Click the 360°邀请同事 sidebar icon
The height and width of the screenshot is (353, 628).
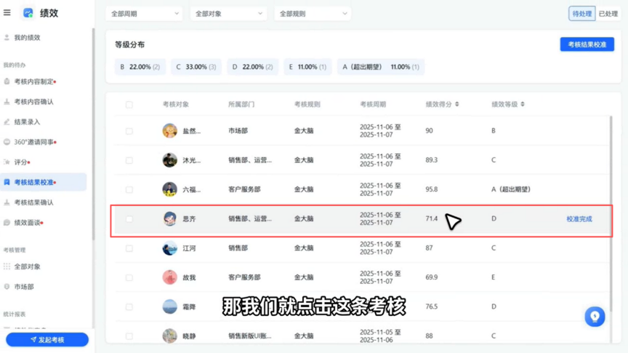7,142
